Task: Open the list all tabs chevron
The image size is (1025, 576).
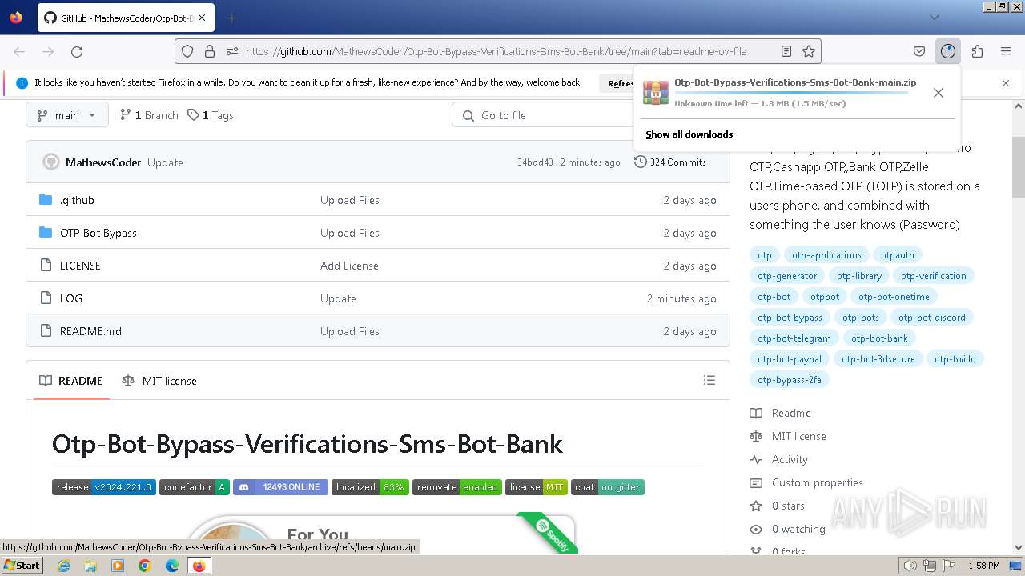Action: (935, 18)
